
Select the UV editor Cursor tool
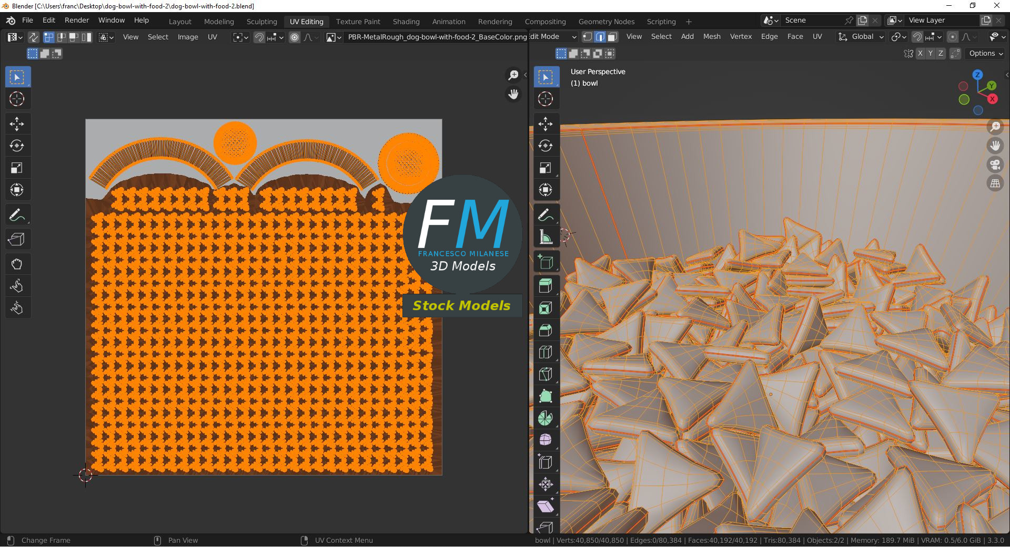[17, 99]
